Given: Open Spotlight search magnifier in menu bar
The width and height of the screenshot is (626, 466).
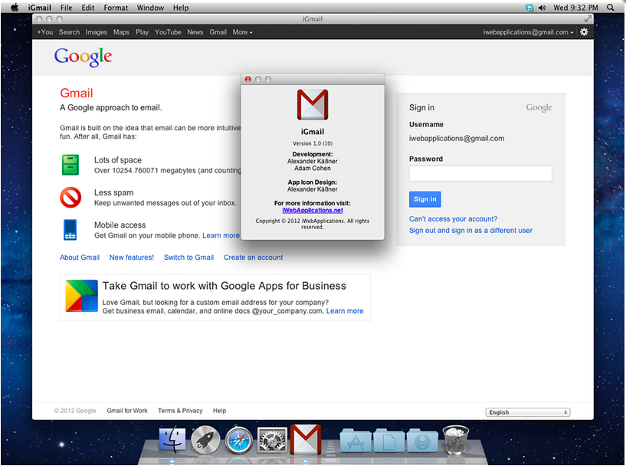Looking at the screenshot, I should 610,8.
